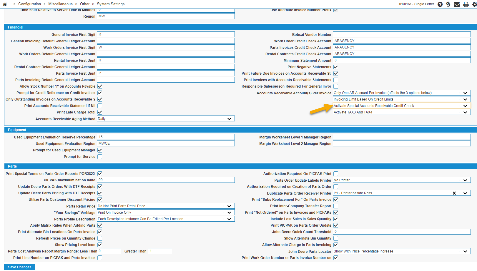Click Save Changes button
Screen dimensions: 477x271
point(19,267)
